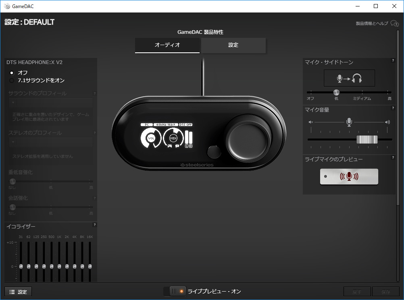
Task: Click the SteelSeries logo in title bar
Action: [x=7, y=6]
